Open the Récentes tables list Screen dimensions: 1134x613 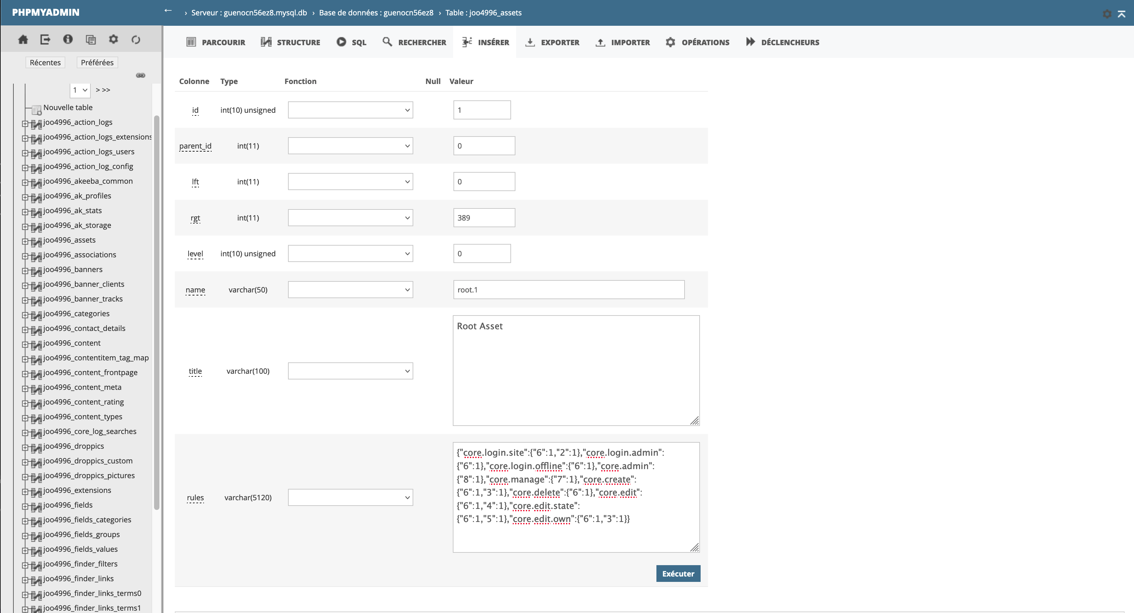(45, 63)
